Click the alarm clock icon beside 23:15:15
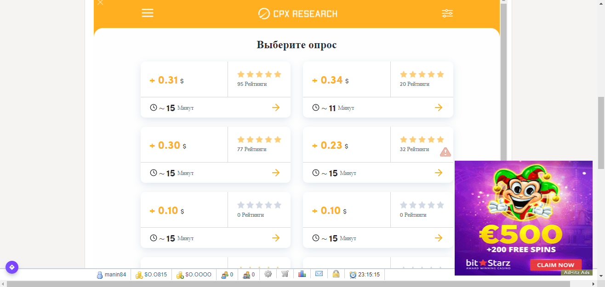Screen dimensions: 605x287 [353, 275]
